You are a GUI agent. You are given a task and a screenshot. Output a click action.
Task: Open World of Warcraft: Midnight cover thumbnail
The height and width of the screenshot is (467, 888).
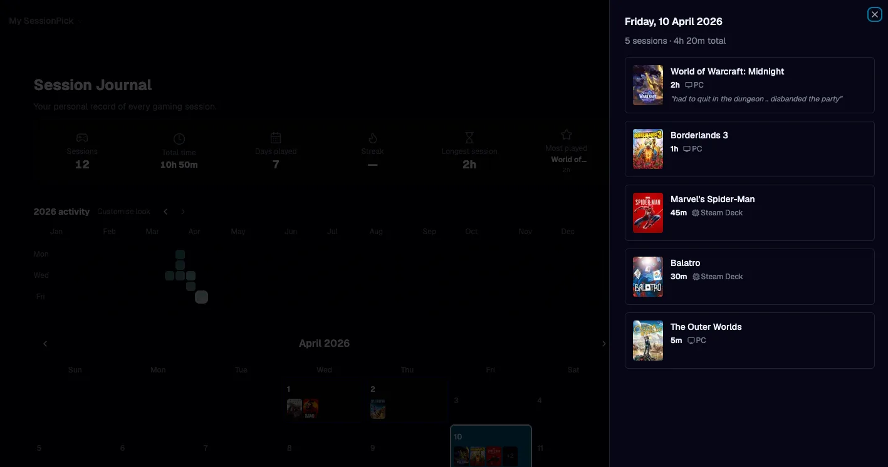coord(647,85)
